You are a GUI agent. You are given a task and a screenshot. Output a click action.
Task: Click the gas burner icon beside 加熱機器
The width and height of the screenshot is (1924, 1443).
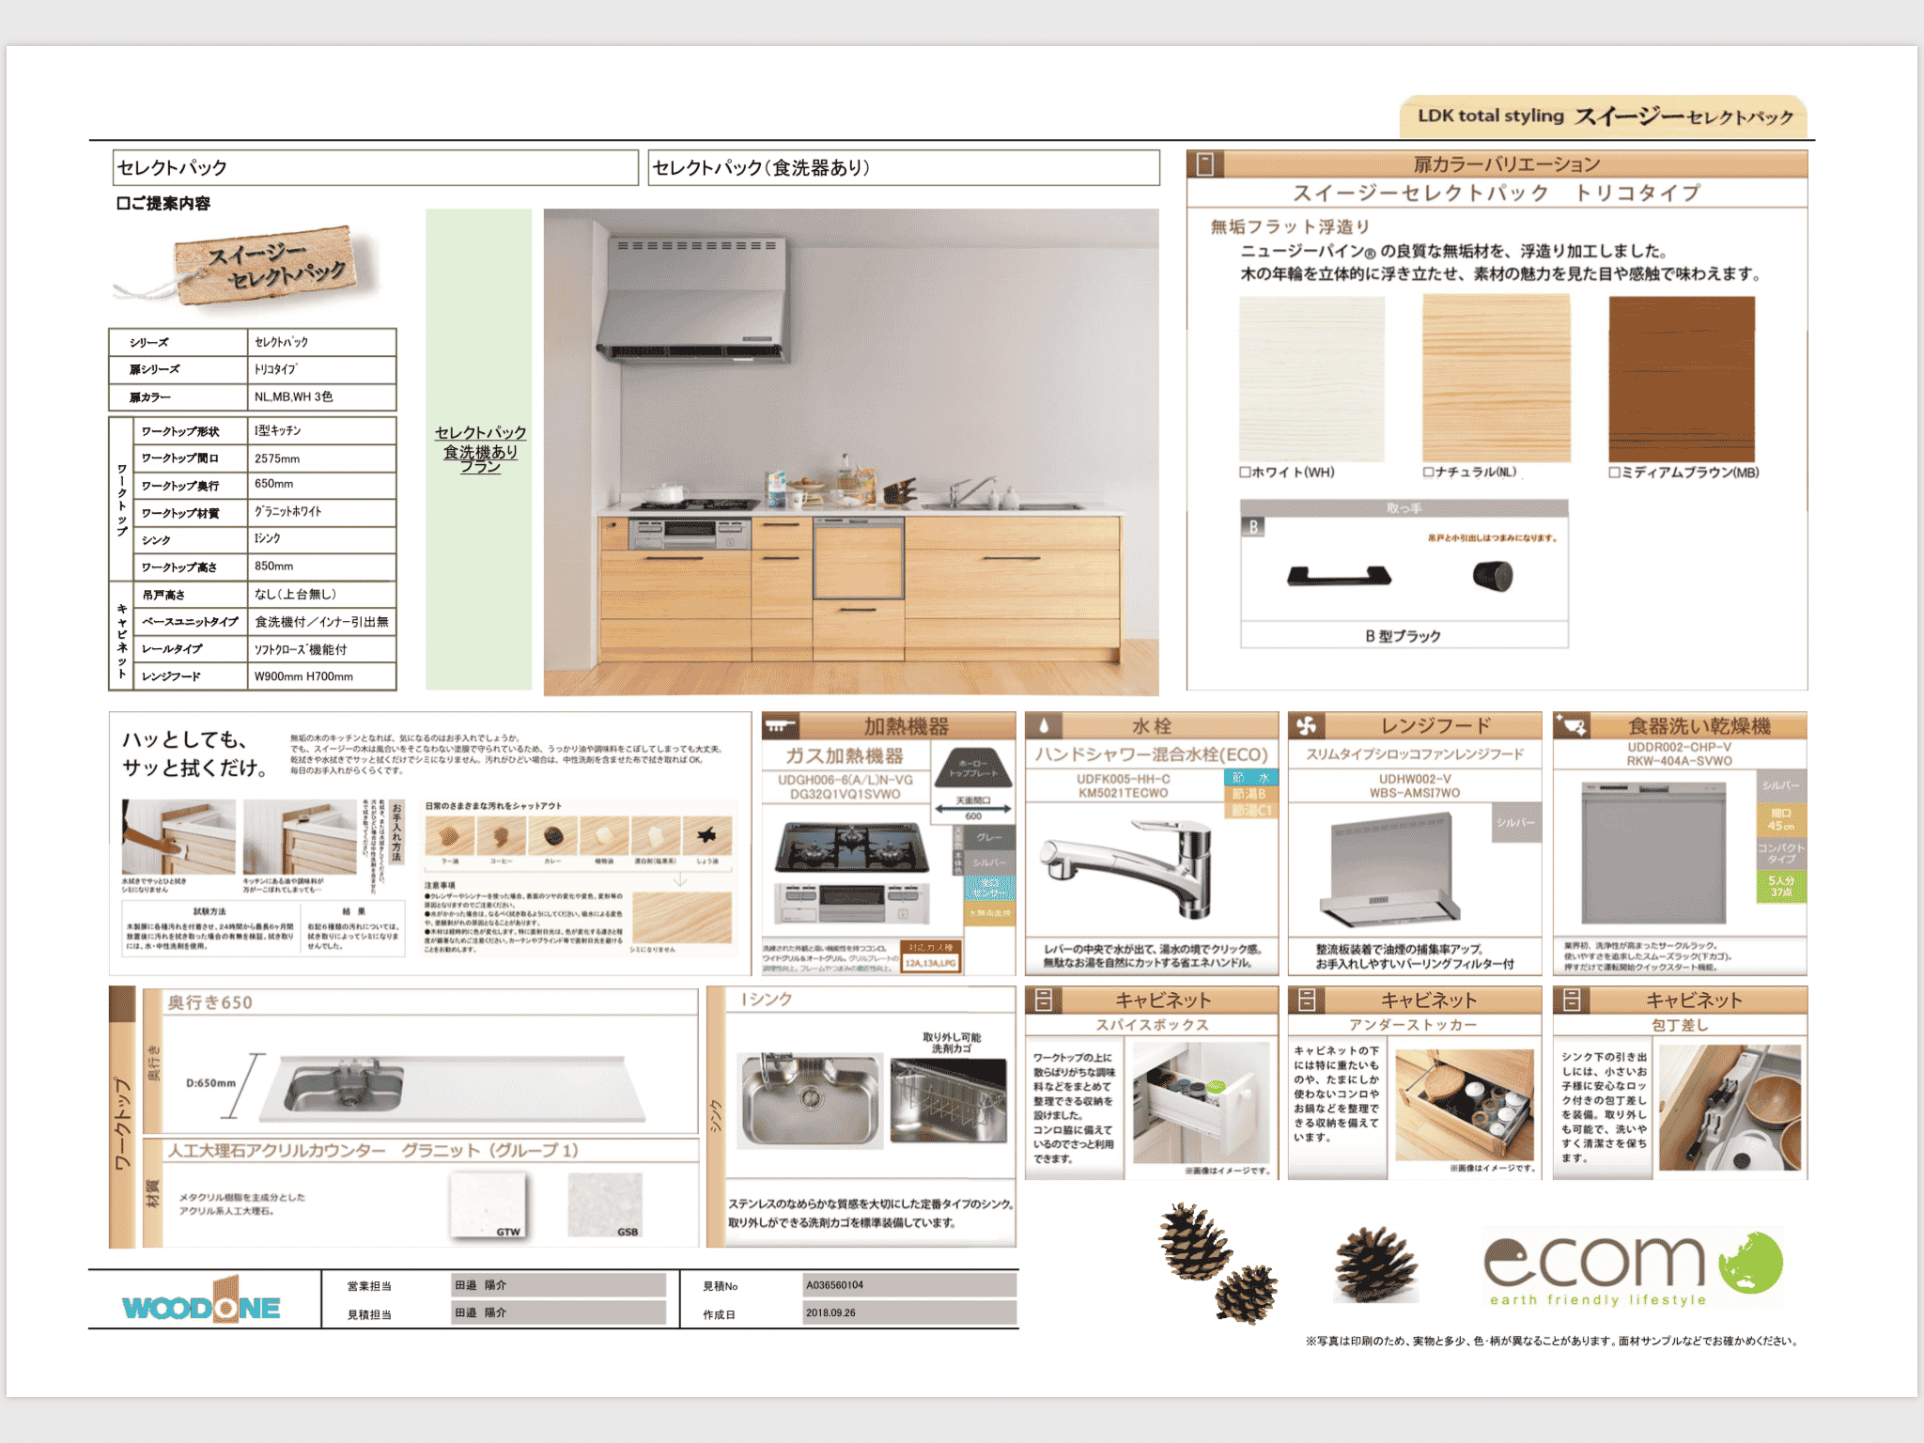(x=779, y=726)
